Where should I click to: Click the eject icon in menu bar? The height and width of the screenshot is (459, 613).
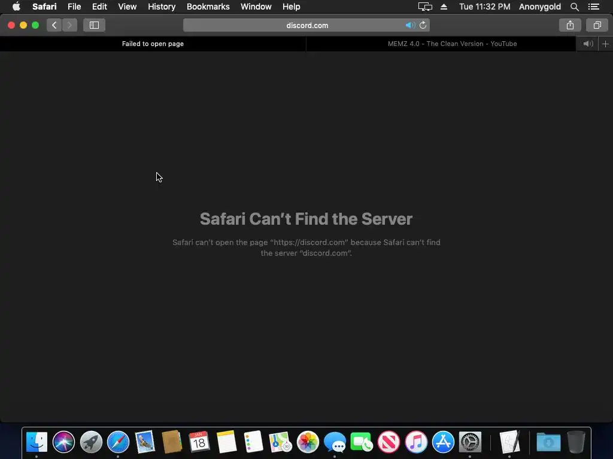444,7
